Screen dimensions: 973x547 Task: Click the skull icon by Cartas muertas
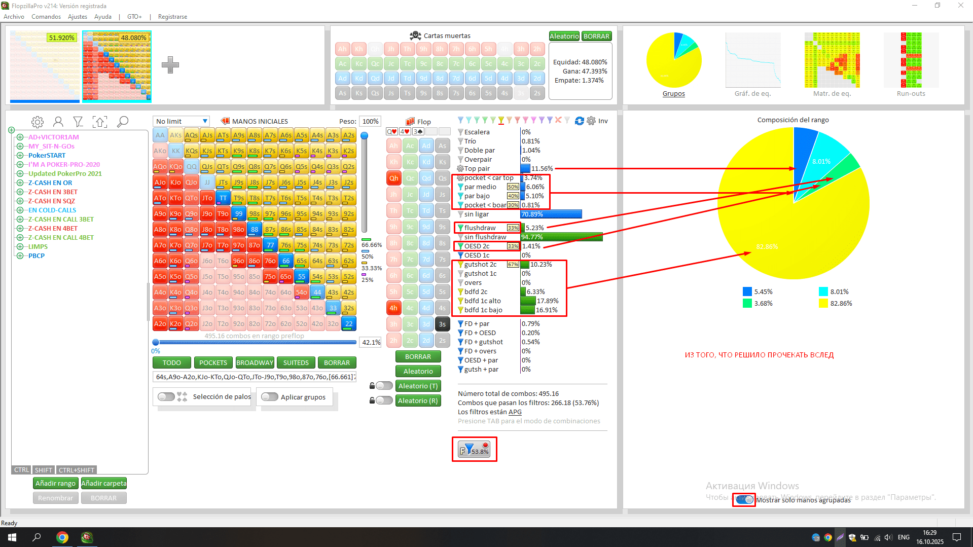(x=415, y=35)
